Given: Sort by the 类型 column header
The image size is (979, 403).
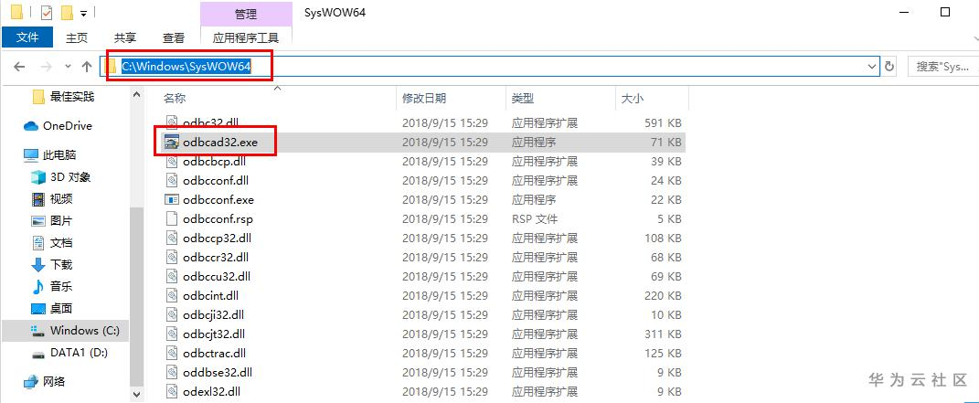Looking at the screenshot, I should pos(523,99).
